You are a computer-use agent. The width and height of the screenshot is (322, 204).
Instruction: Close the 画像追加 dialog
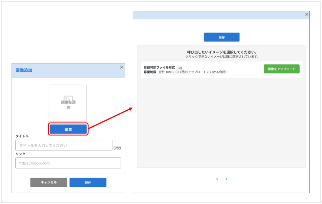(122, 67)
